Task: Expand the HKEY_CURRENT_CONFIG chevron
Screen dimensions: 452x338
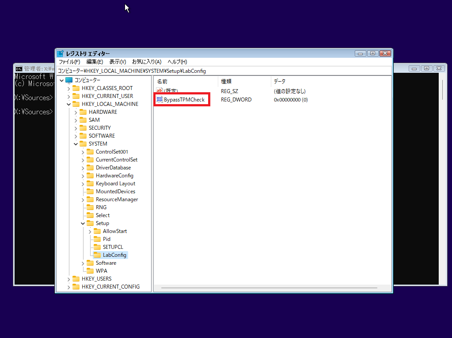Action: tap(68, 287)
